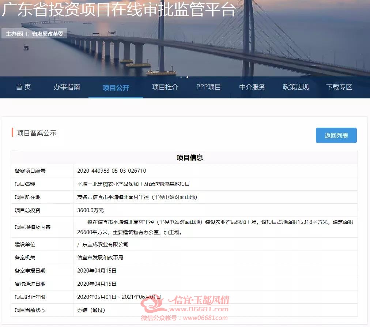Click the filing authority 信宜市发展和改革局
Image resolution: width=370 pixels, height=327 pixels.
coord(100,258)
